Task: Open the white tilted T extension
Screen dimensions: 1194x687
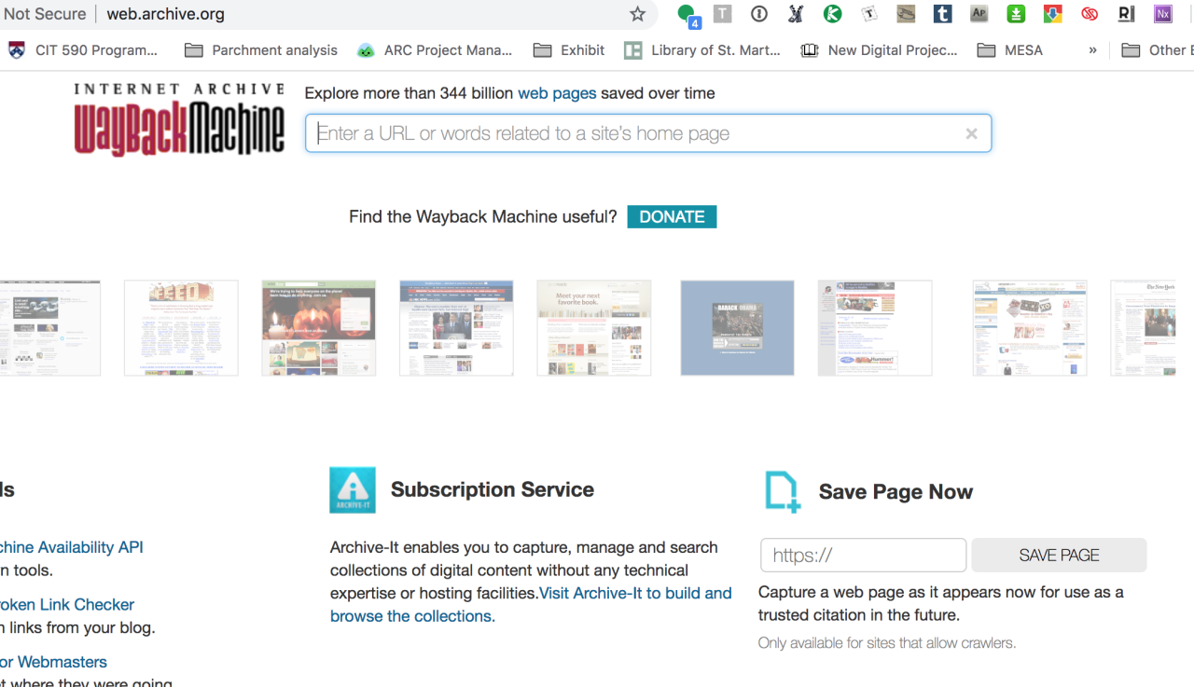Action: 869,14
